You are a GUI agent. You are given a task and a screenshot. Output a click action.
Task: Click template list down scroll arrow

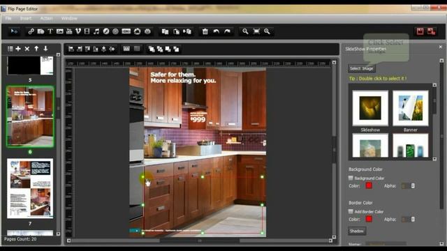[x=434, y=159]
